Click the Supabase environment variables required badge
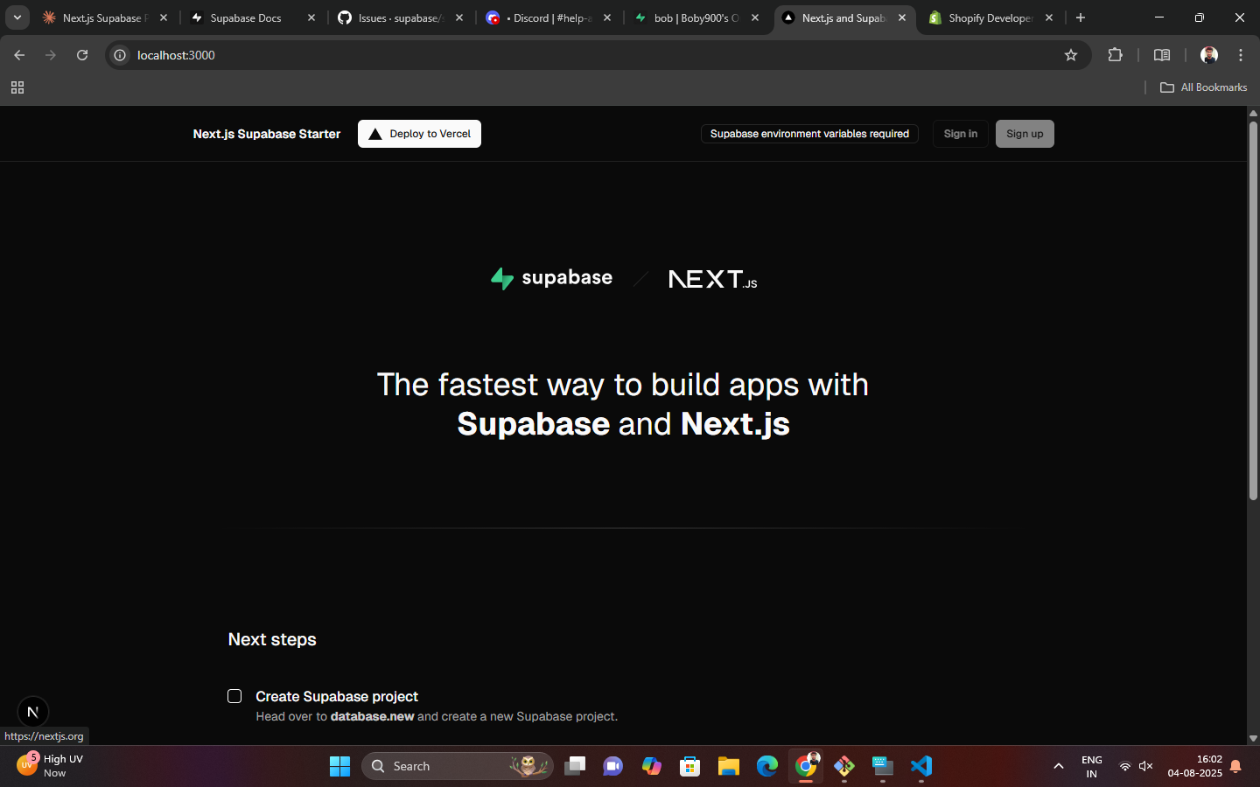 pos(809,134)
